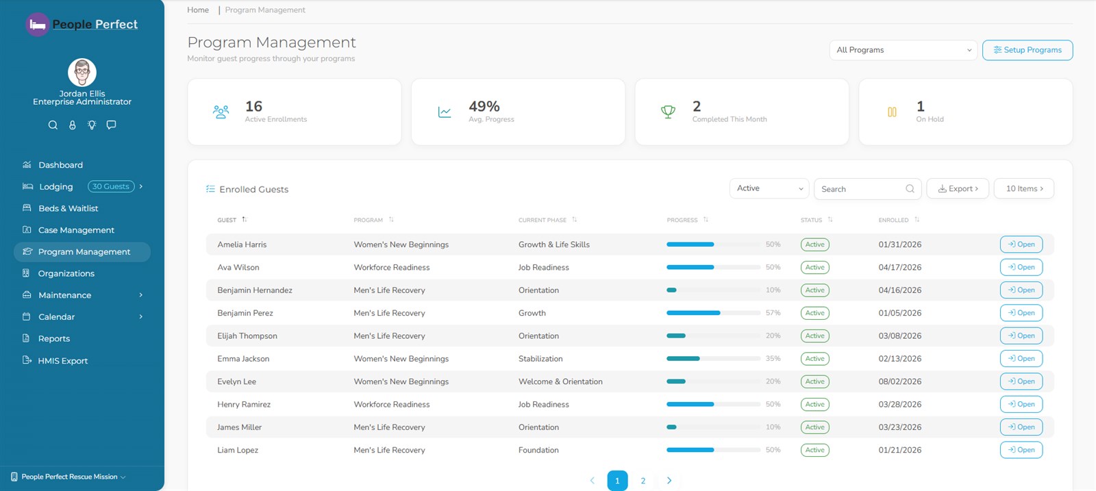This screenshot has height=491, width=1096.
Task: Open Lodging in the sidebar
Action: click(x=55, y=187)
